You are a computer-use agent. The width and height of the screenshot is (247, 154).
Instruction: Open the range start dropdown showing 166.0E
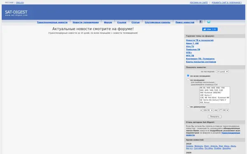tap(208, 110)
